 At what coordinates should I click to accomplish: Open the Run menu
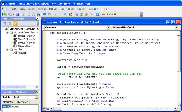pyautogui.click(x=62, y=9)
